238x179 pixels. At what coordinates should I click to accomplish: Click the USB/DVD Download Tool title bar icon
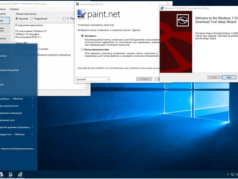[x=162, y=8]
